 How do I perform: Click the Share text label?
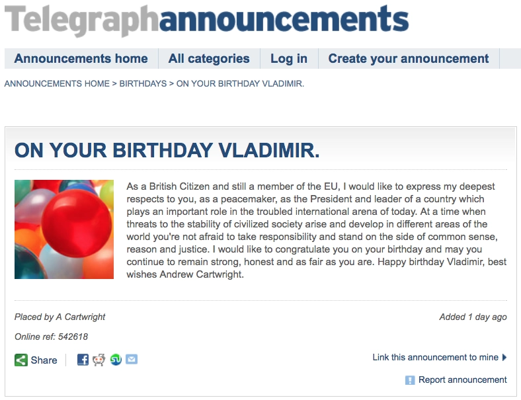(x=44, y=360)
